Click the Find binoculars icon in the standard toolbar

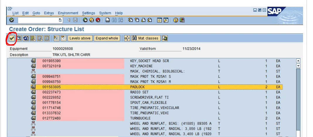pyautogui.click(x=114, y=20)
